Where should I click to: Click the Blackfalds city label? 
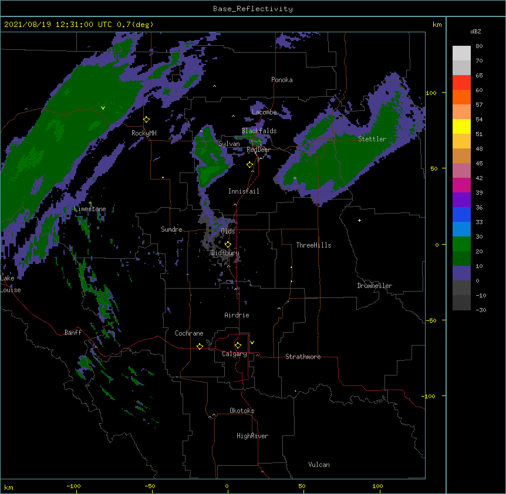(x=259, y=131)
